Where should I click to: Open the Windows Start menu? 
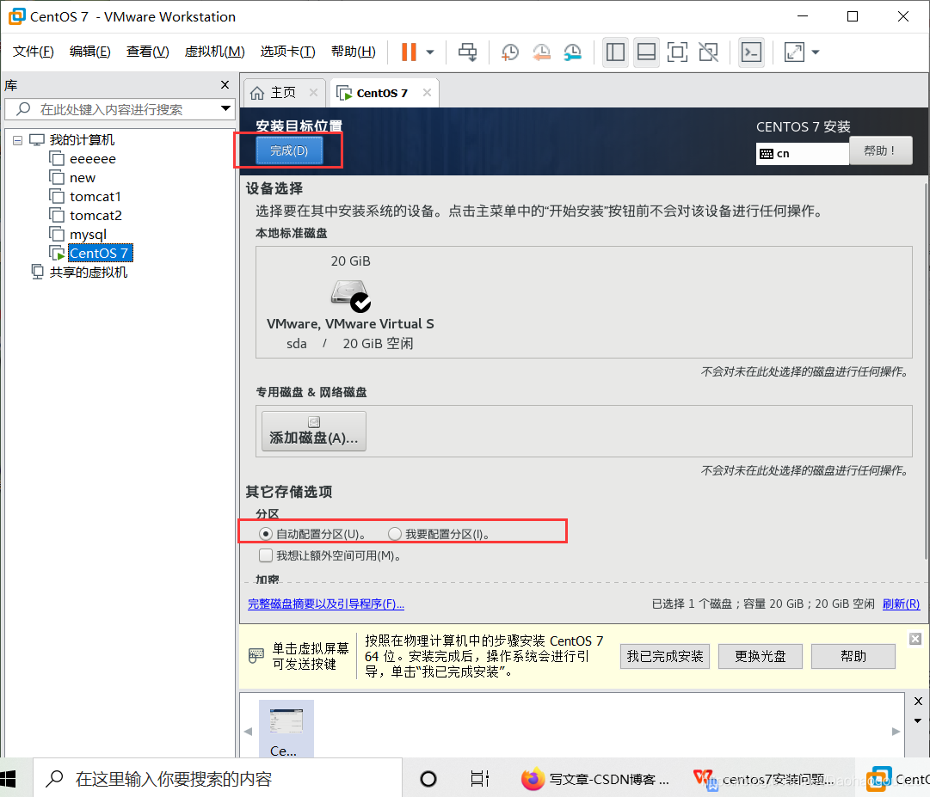9,779
